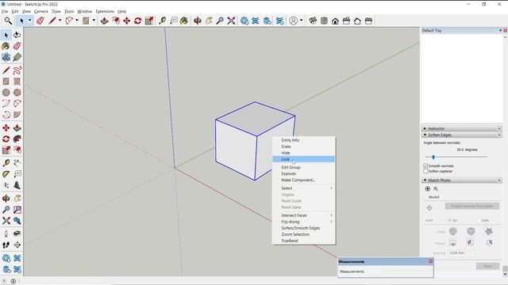Pick the Line pencil tool in top toolbar

52,21
